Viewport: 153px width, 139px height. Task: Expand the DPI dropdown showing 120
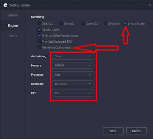73,93
